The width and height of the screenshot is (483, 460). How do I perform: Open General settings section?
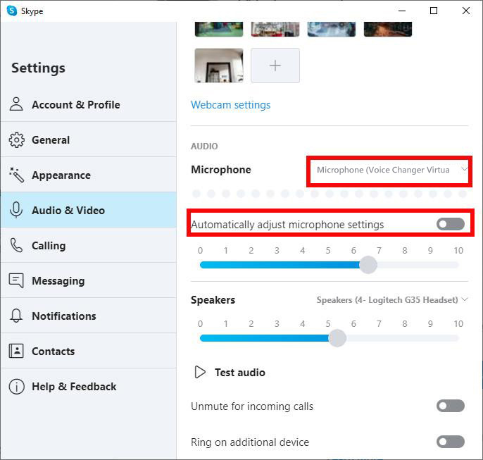pyautogui.click(x=89, y=139)
